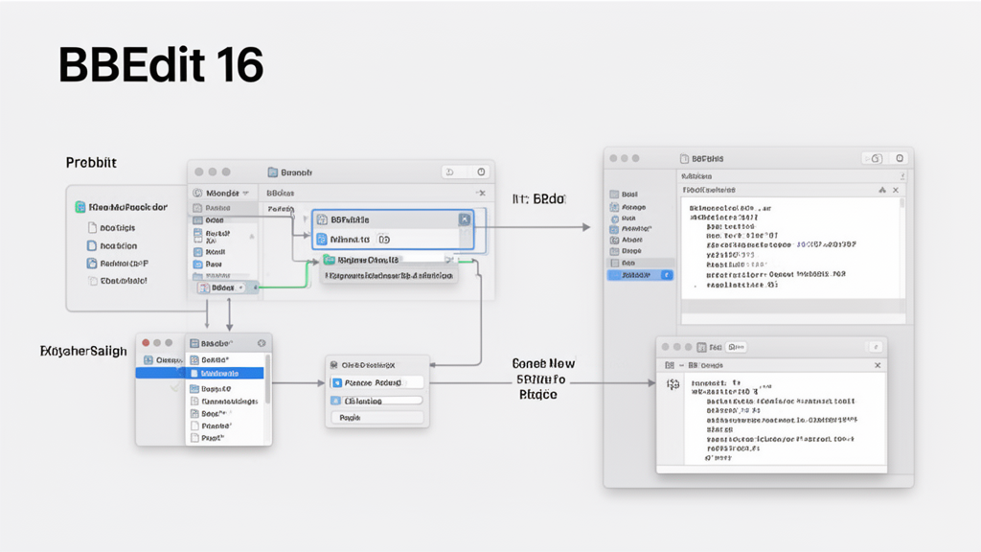
Task: Click the icon of the "Boqa" list row
Action: pyautogui.click(x=194, y=414)
